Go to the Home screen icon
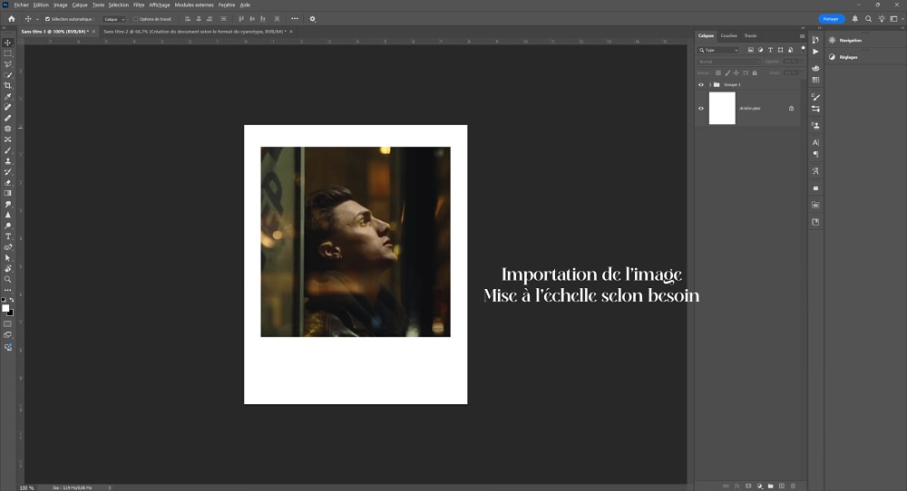The width and height of the screenshot is (907, 491). point(11,19)
